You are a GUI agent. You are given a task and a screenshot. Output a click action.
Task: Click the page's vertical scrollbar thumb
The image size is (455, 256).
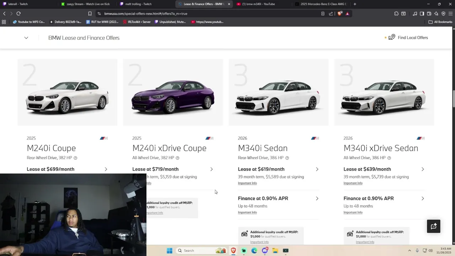(453, 99)
